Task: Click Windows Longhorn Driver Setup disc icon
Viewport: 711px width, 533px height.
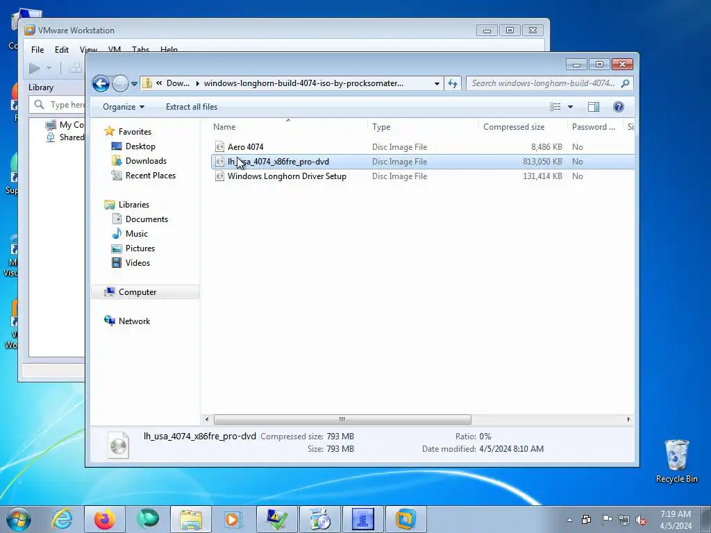Action: click(x=220, y=176)
